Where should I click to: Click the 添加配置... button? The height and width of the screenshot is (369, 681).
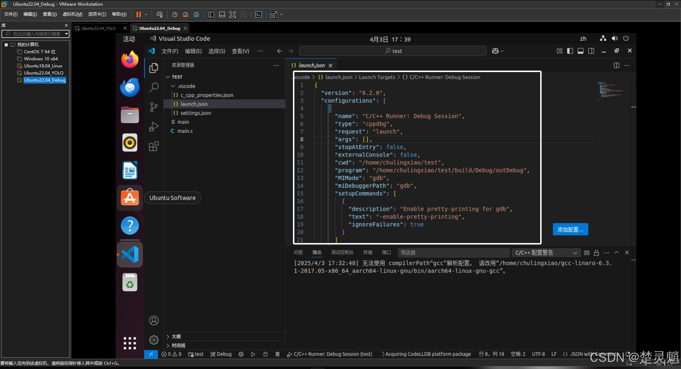[x=570, y=230]
